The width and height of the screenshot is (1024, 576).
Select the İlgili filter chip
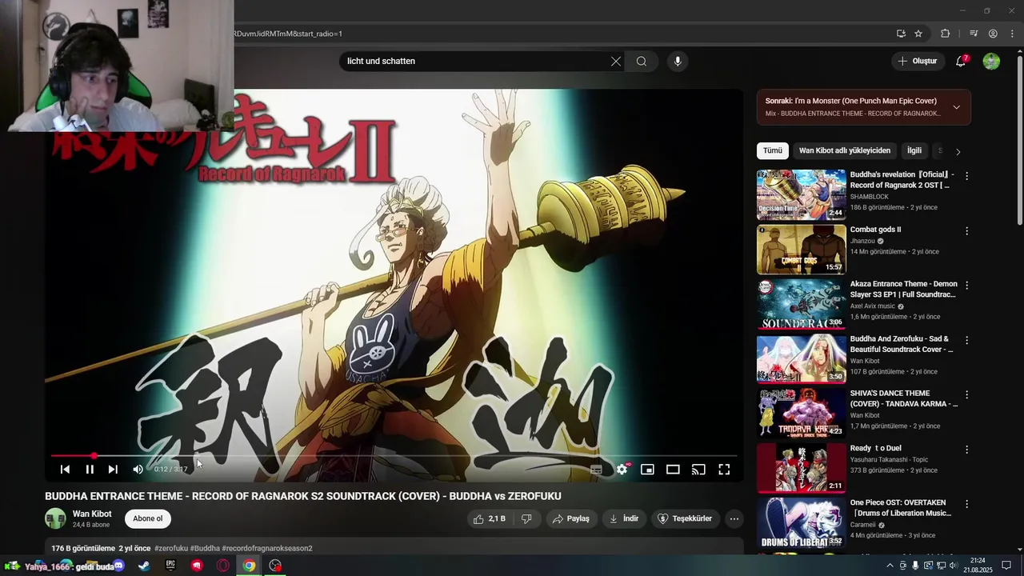[914, 150]
